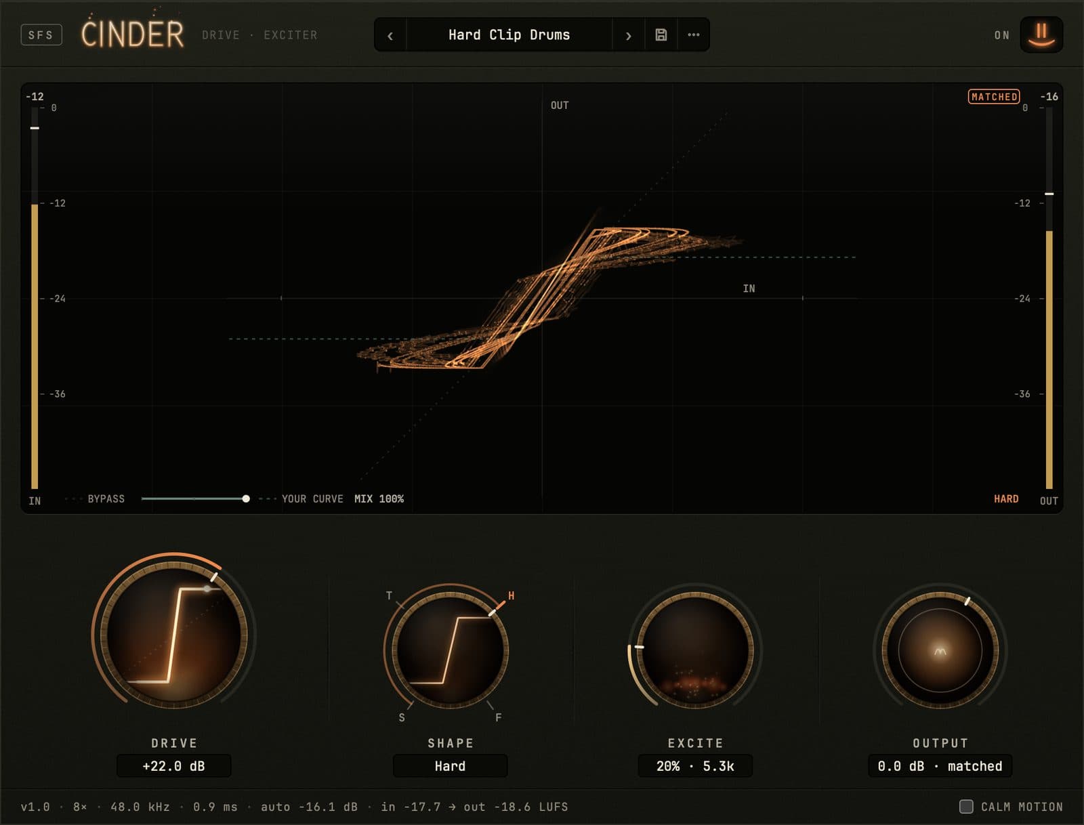Click the +22.0 dB drive value field
Viewport: 1084px width, 825px height.
coord(174,766)
